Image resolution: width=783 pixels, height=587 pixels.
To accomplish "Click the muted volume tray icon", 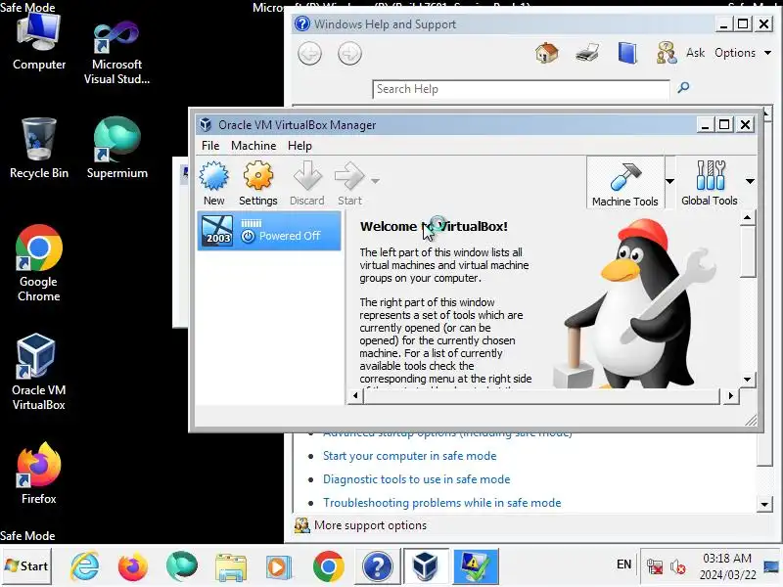I will coord(677,566).
